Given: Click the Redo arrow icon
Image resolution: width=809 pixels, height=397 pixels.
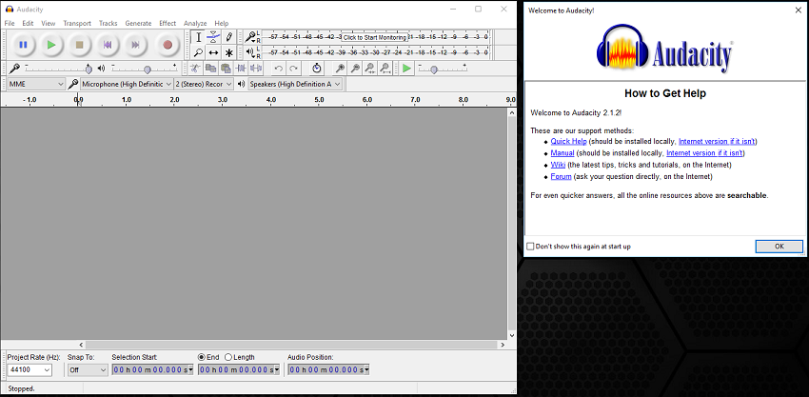Looking at the screenshot, I should pos(293,69).
